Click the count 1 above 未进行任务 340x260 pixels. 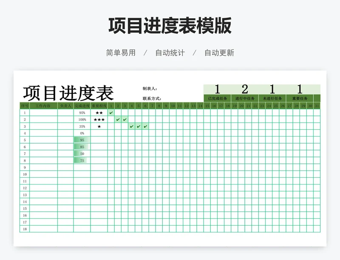point(272,89)
